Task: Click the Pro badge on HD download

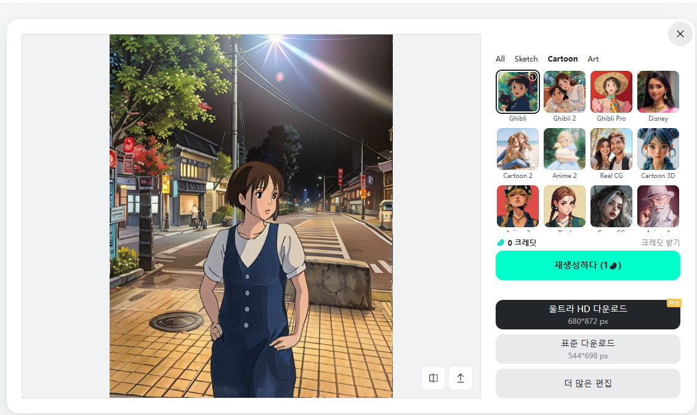Action: [674, 303]
